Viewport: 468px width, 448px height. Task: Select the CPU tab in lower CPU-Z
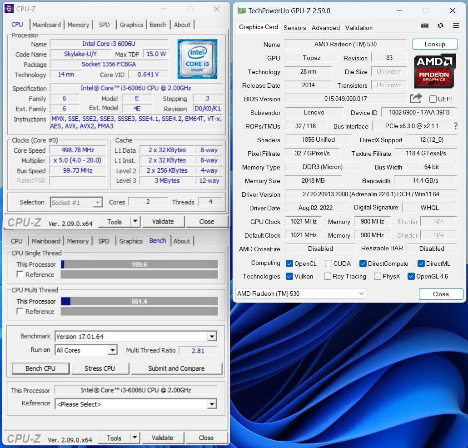17,241
